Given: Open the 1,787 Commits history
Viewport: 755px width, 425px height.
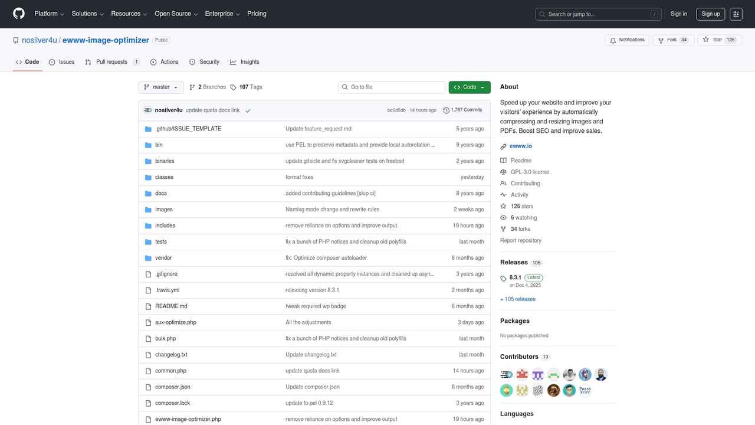Looking at the screenshot, I should tap(462, 110).
